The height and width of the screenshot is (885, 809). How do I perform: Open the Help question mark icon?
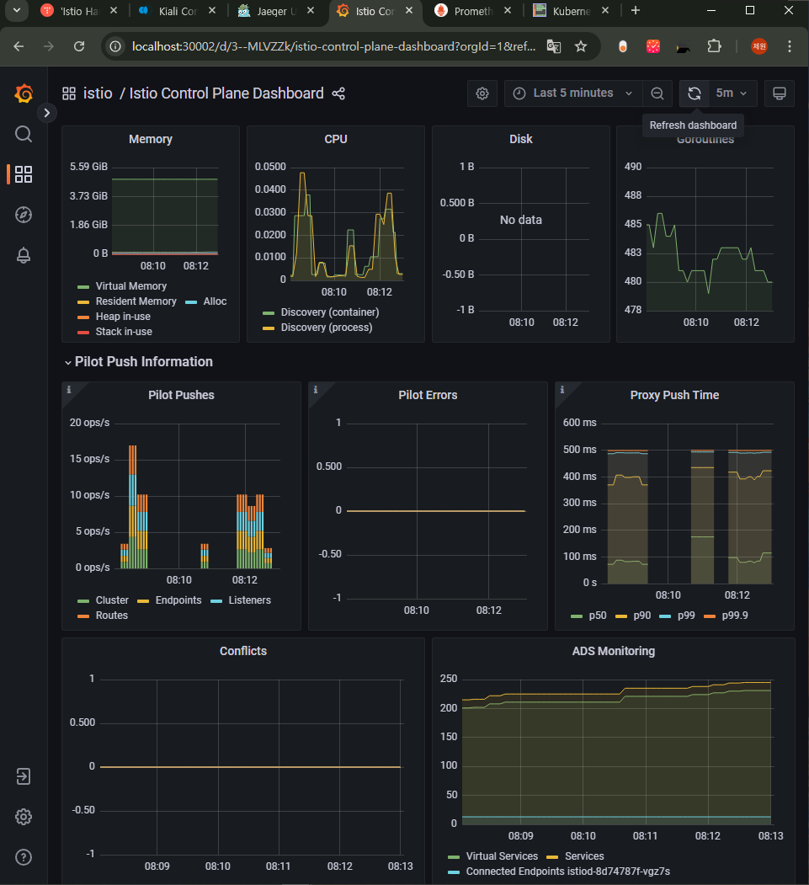click(x=23, y=857)
